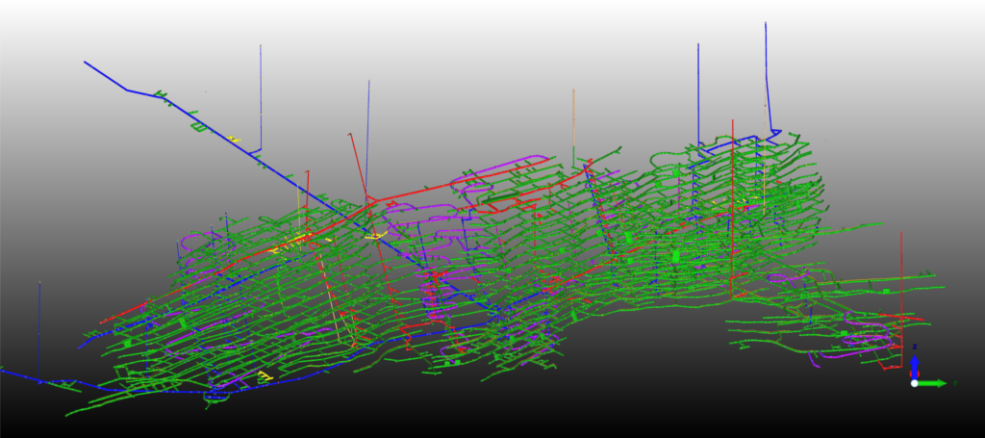Select the isolated blue shaft at far left

click(39, 327)
